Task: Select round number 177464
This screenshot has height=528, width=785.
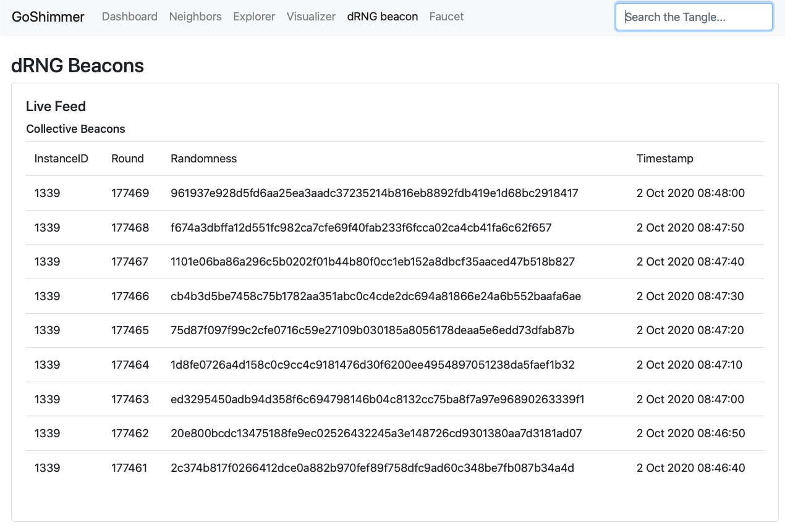Action: (130, 365)
